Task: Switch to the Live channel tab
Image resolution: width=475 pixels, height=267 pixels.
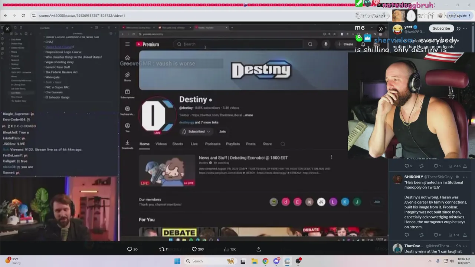Action: (194, 144)
